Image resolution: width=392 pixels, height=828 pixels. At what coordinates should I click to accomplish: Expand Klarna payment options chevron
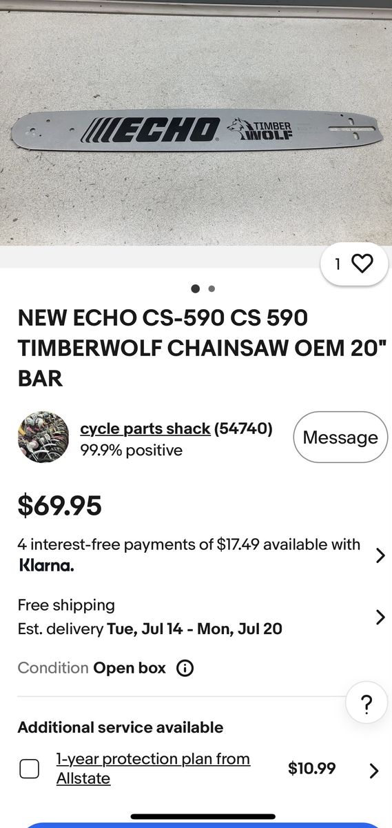pyautogui.click(x=380, y=555)
